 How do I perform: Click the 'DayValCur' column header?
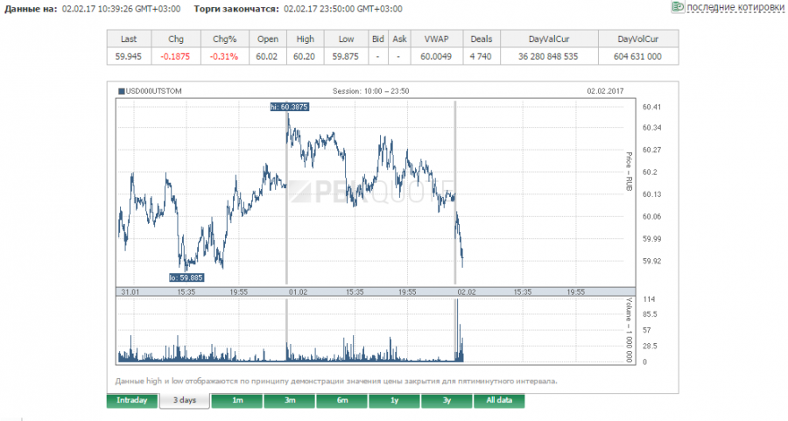[548, 39]
